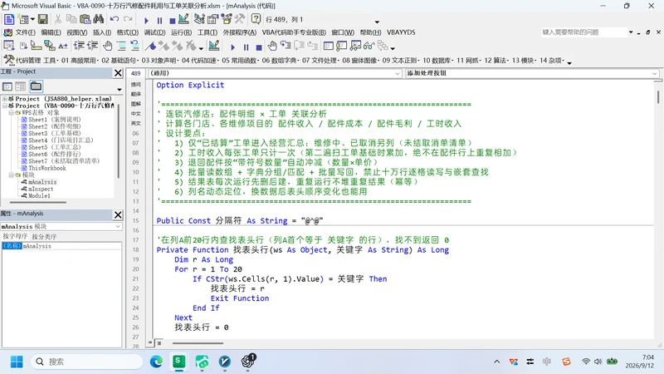Open the 外接程序(A) menu
The image size is (664, 374).
point(239,32)
